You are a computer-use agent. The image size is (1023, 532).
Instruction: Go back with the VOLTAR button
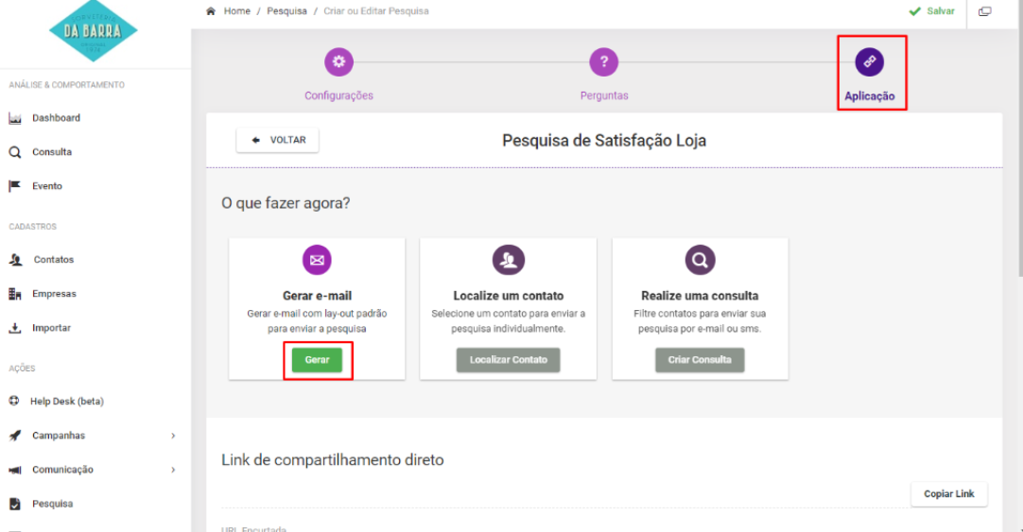[x=278, y=140]
